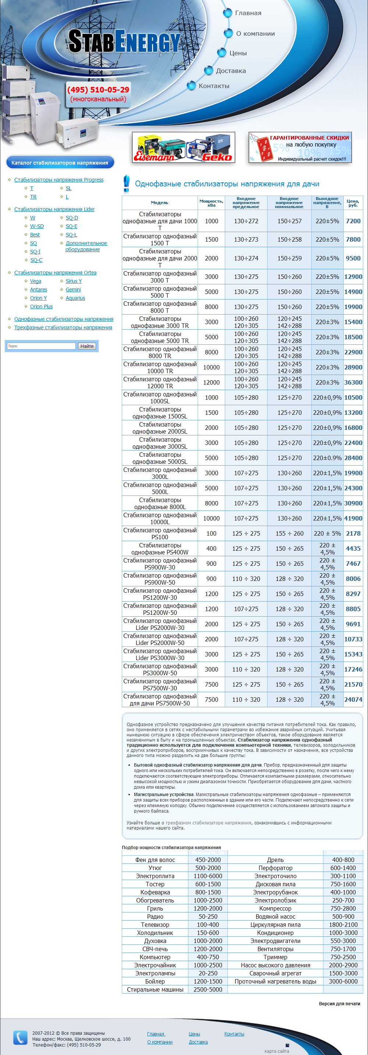Open трехфазном стабилизаторе напряжения text link

(208, 823)
